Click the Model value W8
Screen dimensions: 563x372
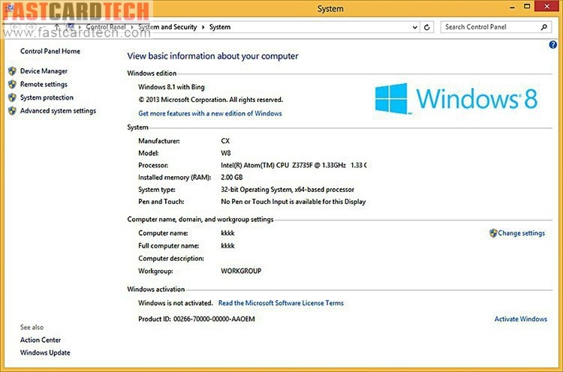pyautogui.click(x=225, y=153)
